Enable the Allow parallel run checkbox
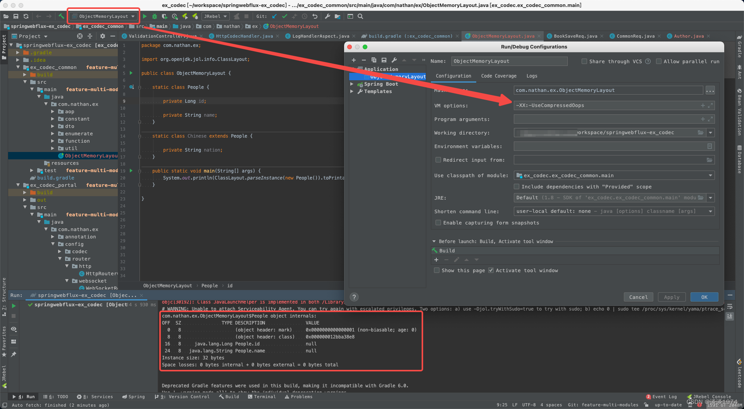Screen dimensions: 744x409 [x=658, y=61]
